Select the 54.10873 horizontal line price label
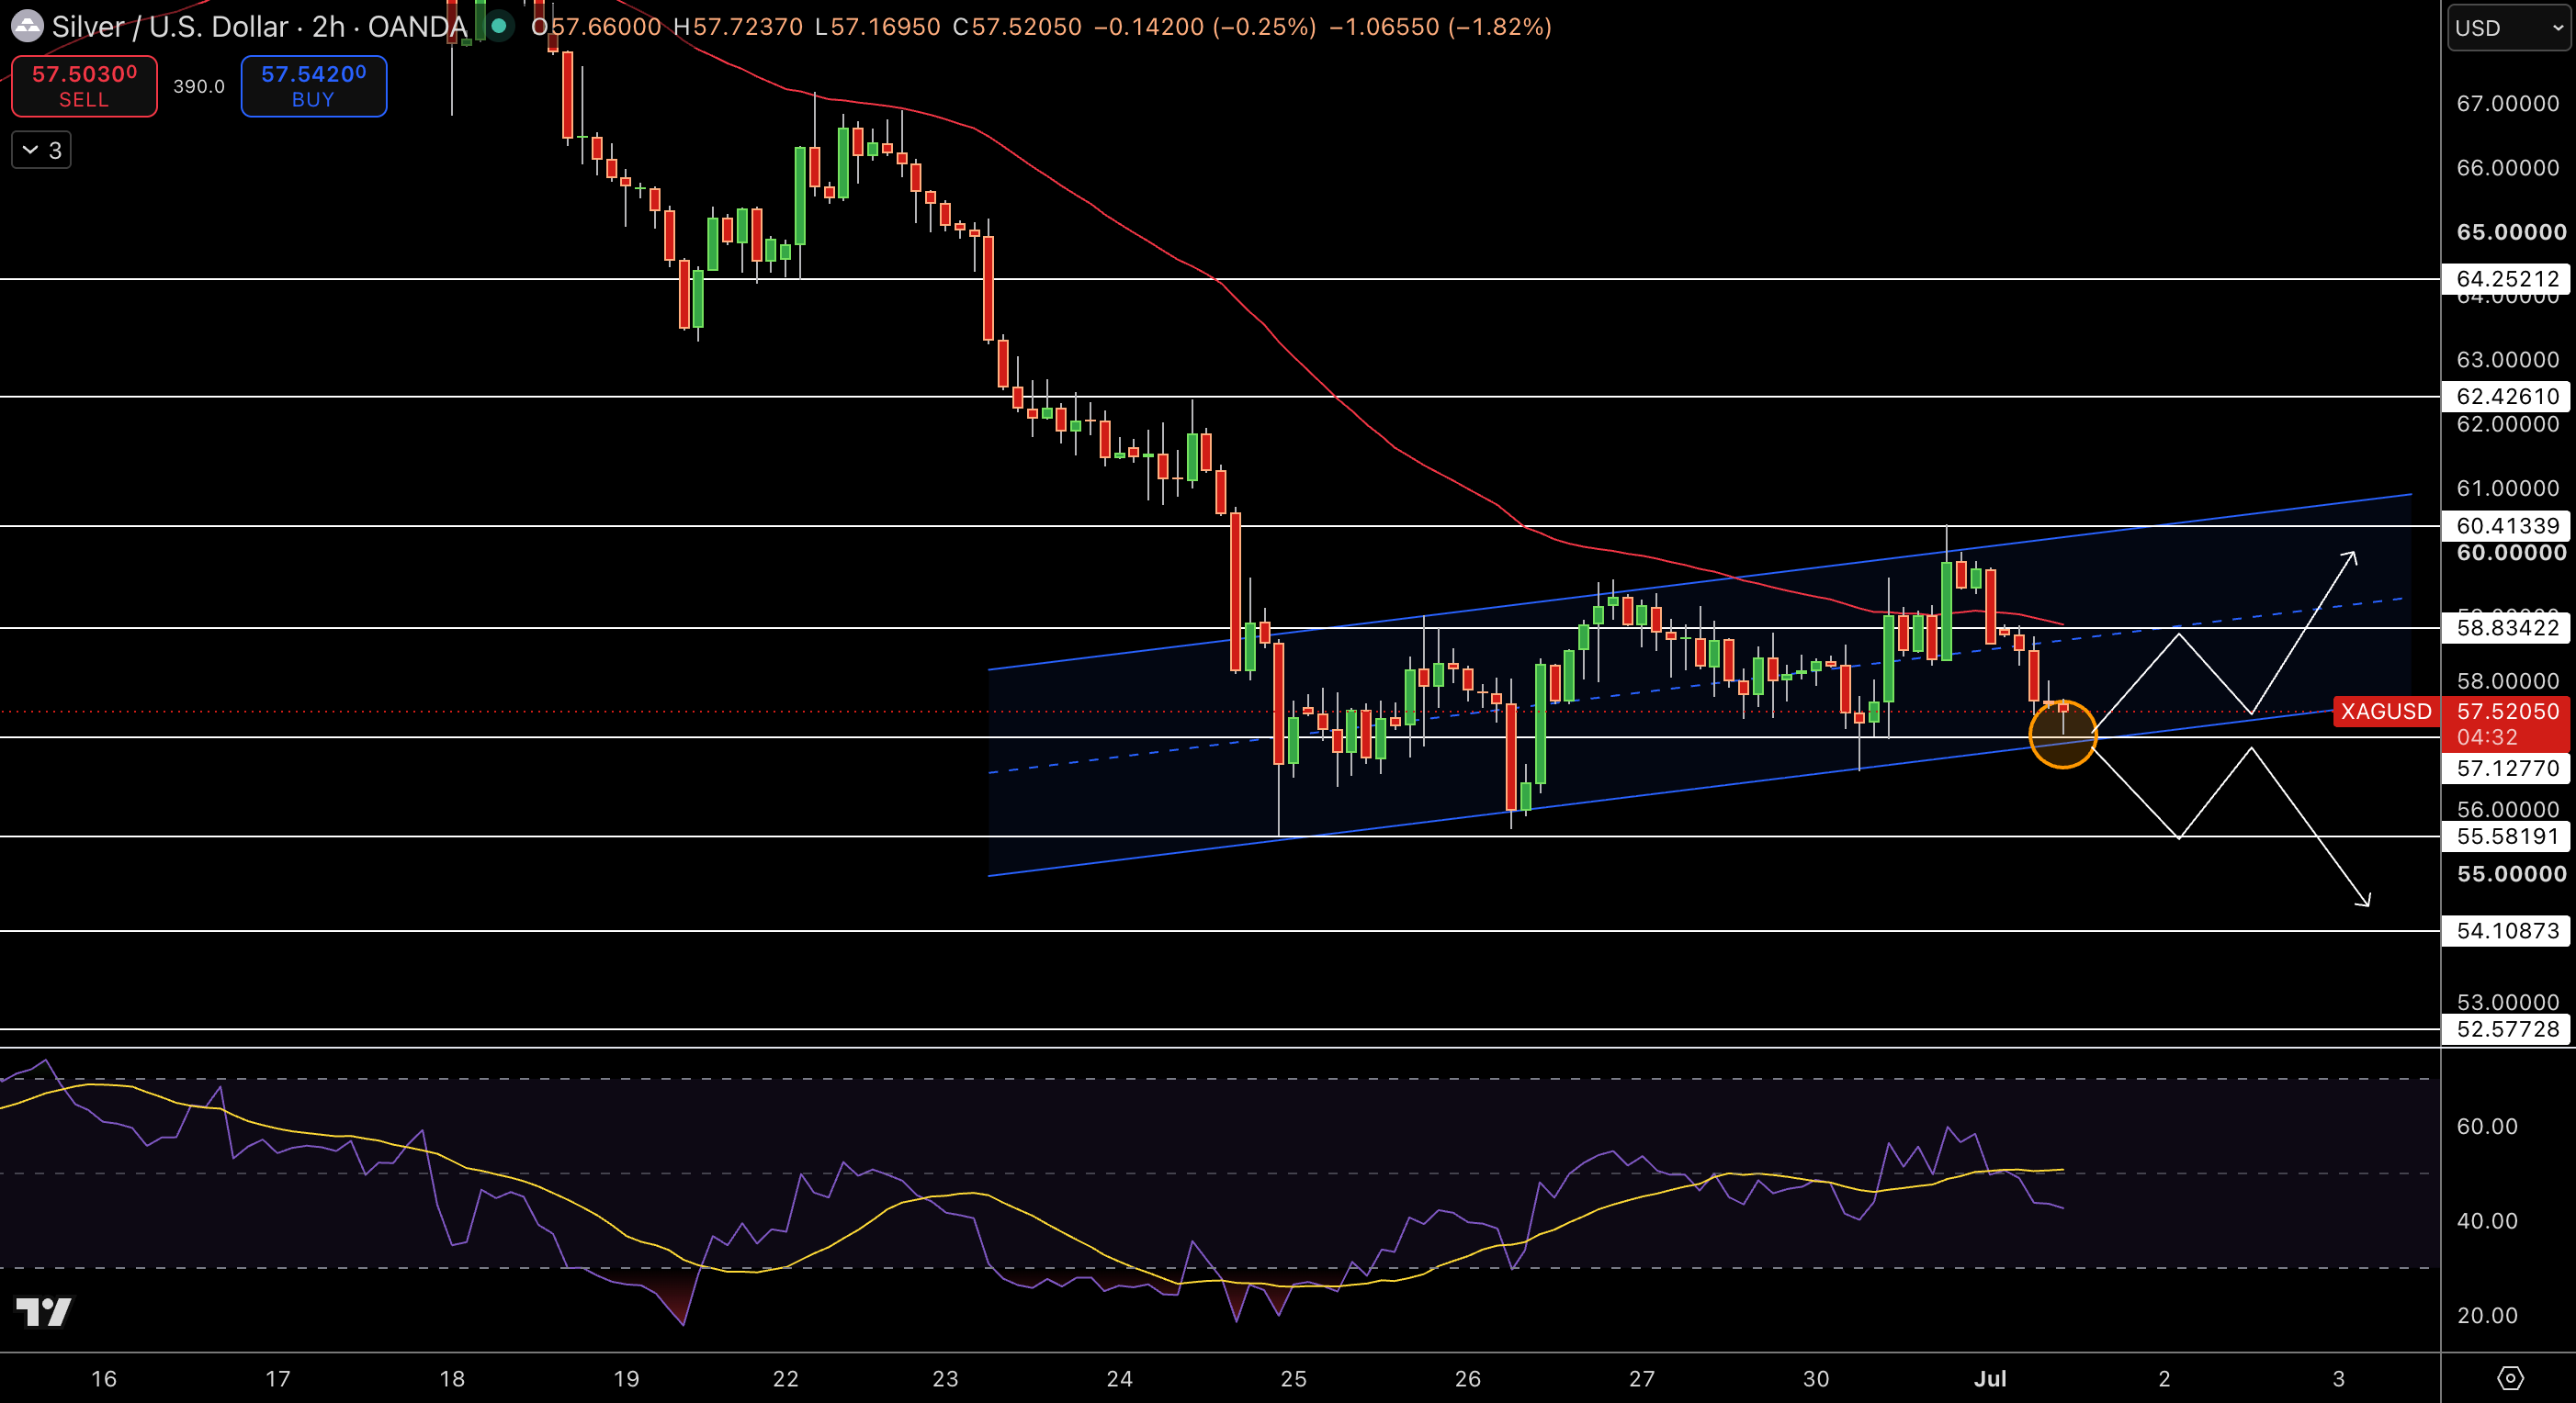This screenshot has height=1403, width=2576. tap(2506, 930)
